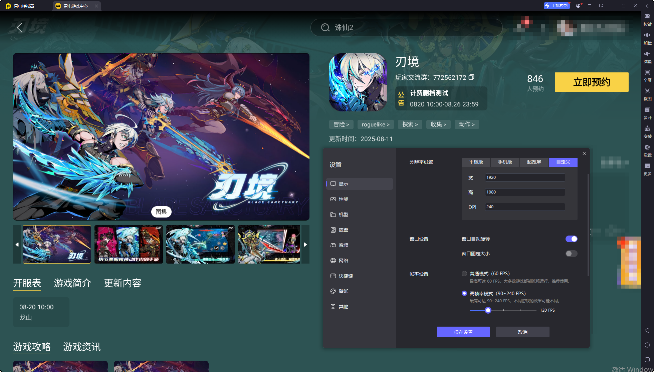
Task: Click the Android recent apps square button
Action: coord(647,360)
